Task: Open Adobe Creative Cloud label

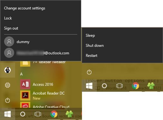Action: (51, 106)
